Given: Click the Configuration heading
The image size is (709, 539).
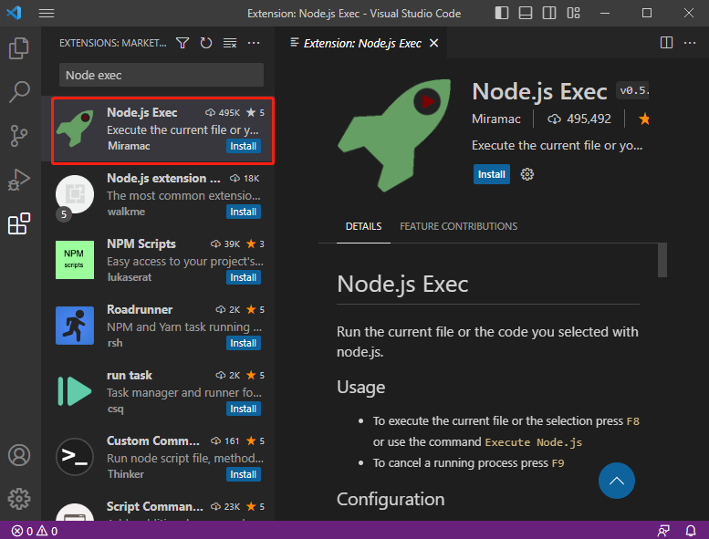Looking at the screenshot, I should 391,499.
